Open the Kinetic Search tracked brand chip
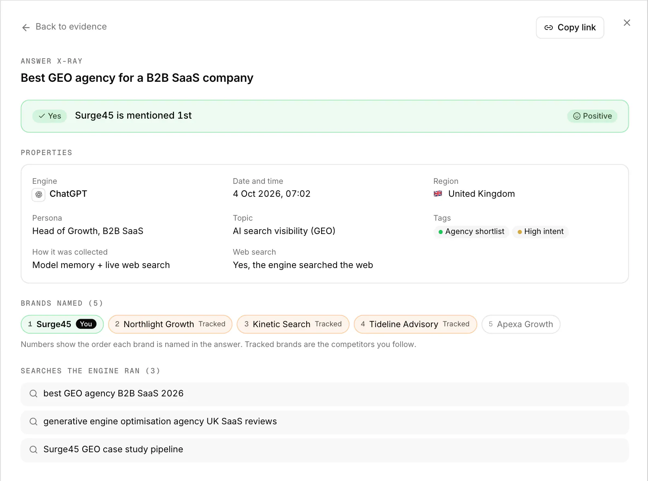Image resolution: width=648 pixels, height=481 pixels. click(x=293, y=324)
